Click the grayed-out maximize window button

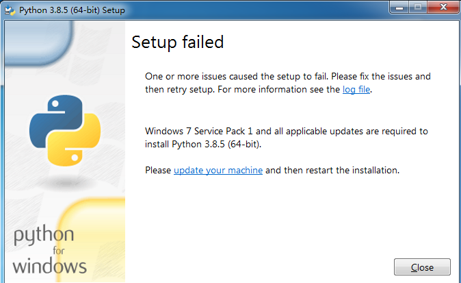coord(418,7)
